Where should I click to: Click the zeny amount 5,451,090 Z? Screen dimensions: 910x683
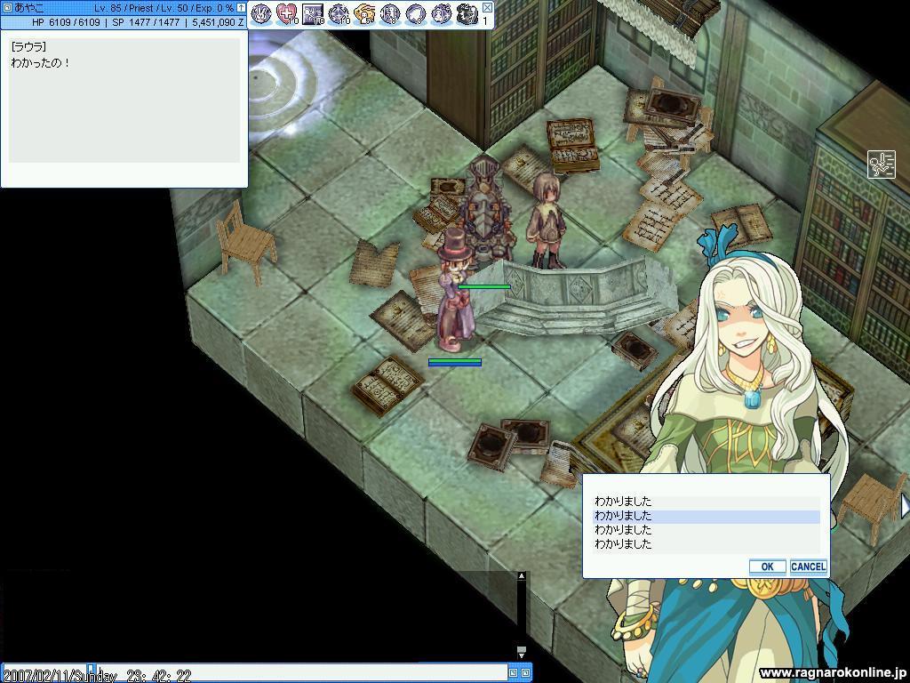tap(219, 22)
